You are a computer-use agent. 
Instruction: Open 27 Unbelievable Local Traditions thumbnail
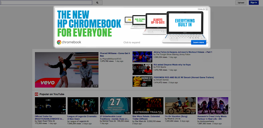pyautogui.click(x=115, y=106)
